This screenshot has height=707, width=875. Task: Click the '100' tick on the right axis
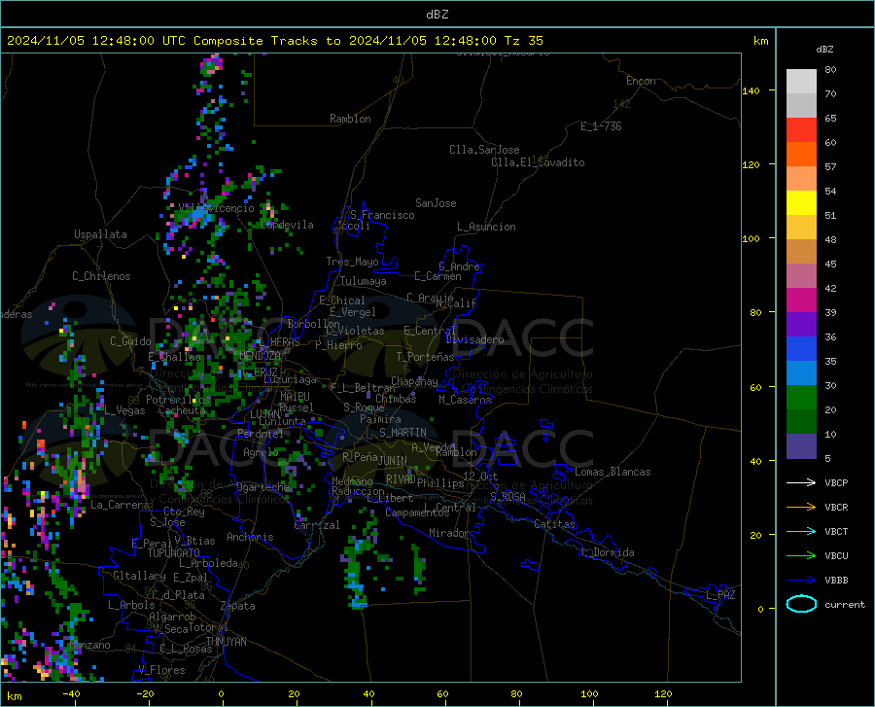point(751,238)
